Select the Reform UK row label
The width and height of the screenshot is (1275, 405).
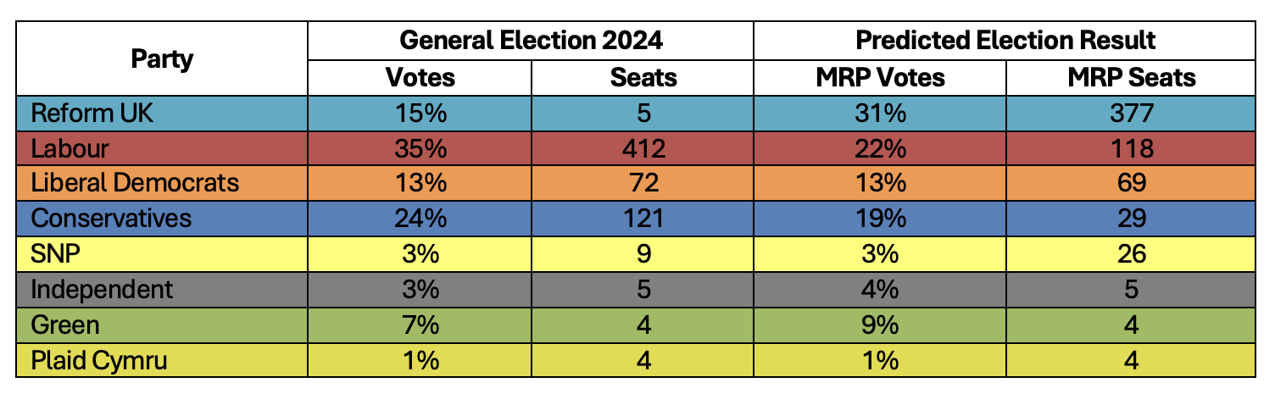[92, 113]
